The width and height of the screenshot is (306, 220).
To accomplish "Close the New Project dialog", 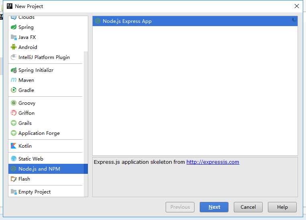I will pyautogui.click(x=297, y=6).
